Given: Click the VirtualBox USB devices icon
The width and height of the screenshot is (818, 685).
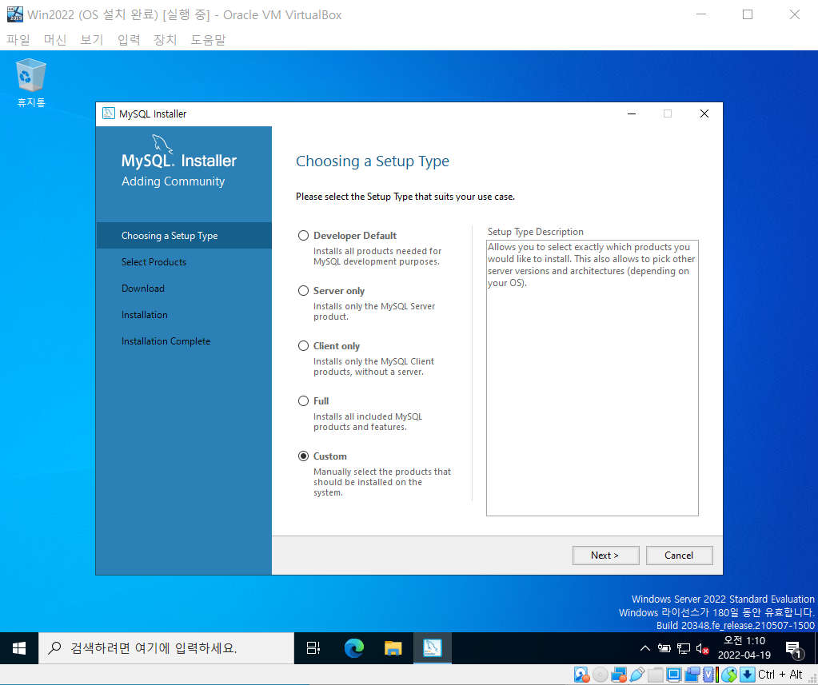Looking at the screenshot, I should point(637,675).
